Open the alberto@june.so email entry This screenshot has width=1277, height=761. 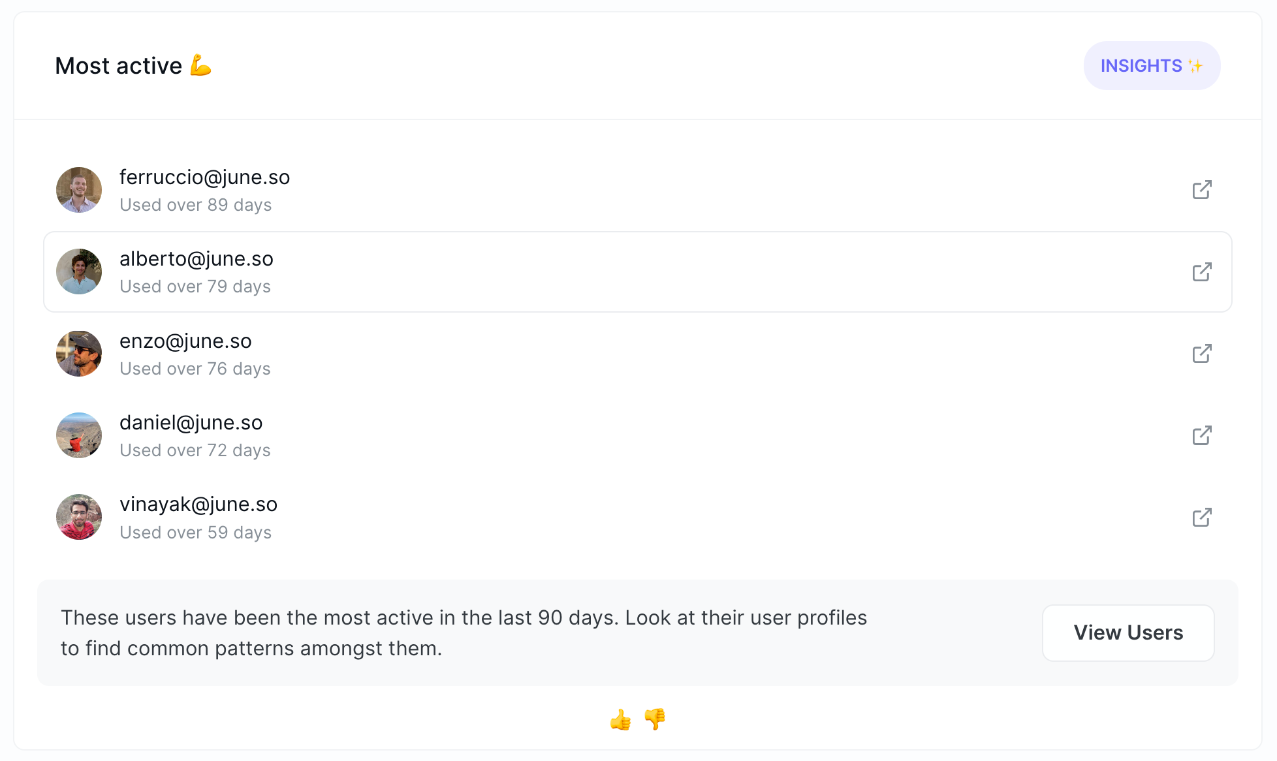point(197,259)
